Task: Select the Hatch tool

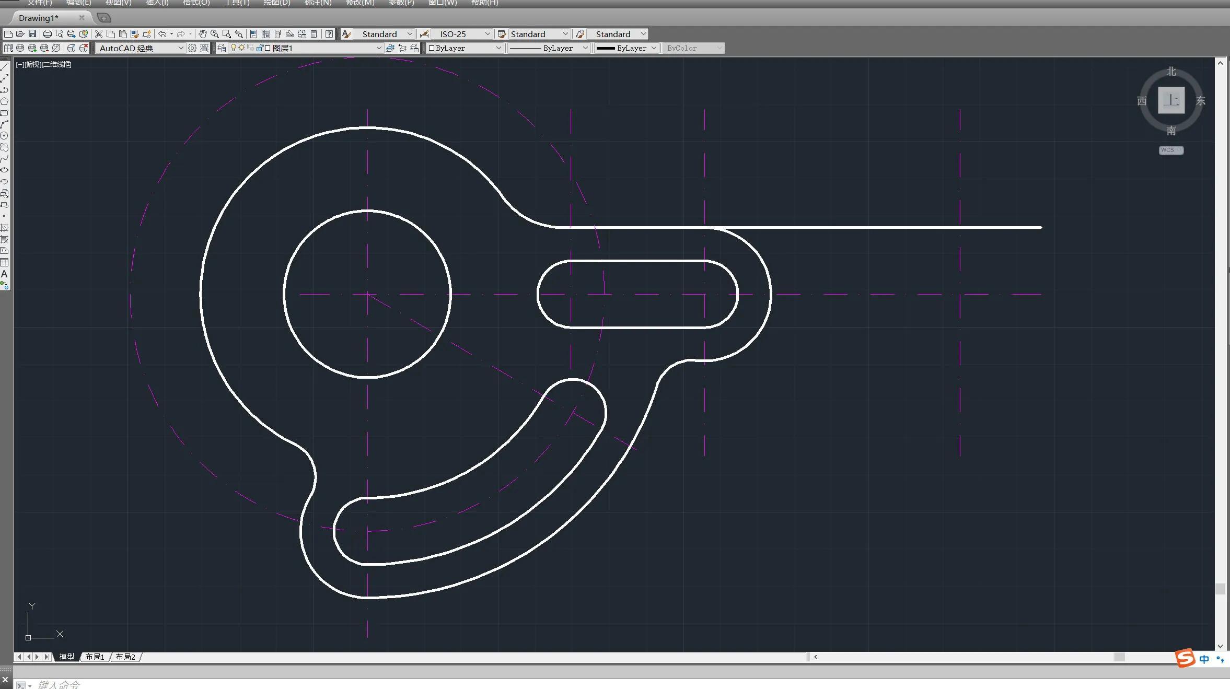Action: point(5,228)
